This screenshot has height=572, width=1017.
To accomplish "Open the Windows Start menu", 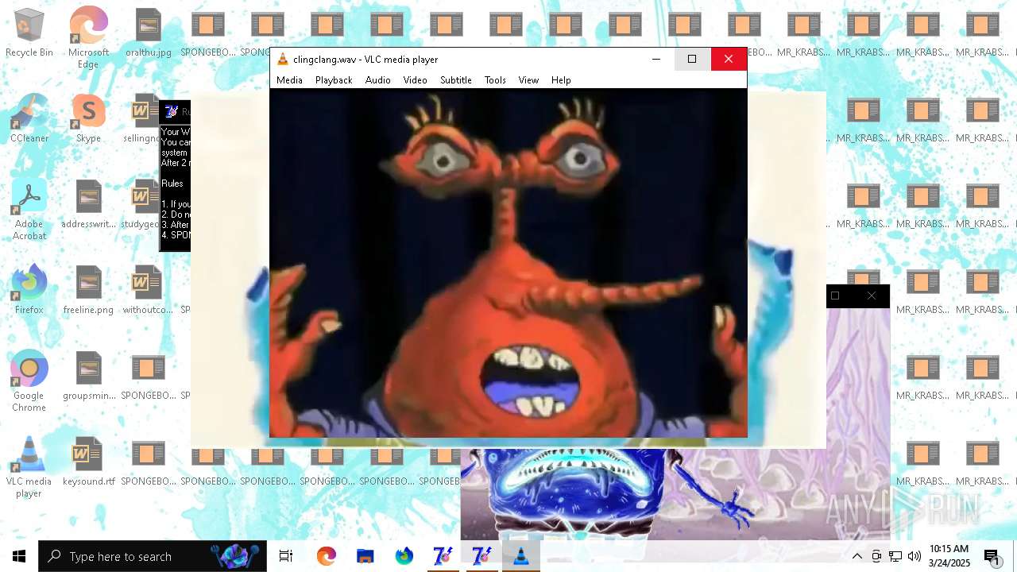I will coord(19,556).
